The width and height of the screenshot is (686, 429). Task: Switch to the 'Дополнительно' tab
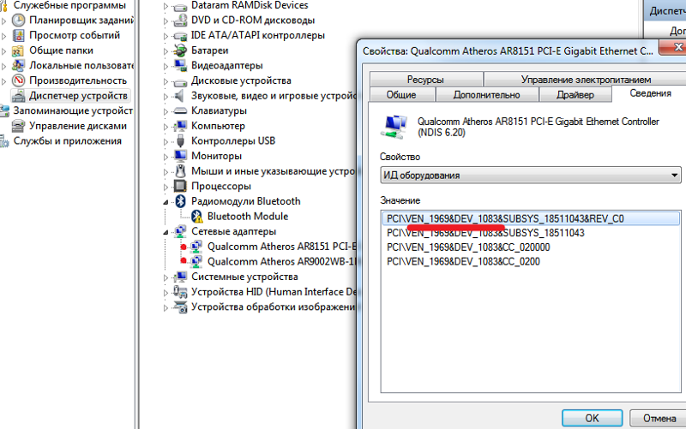[x=487, y=95]
